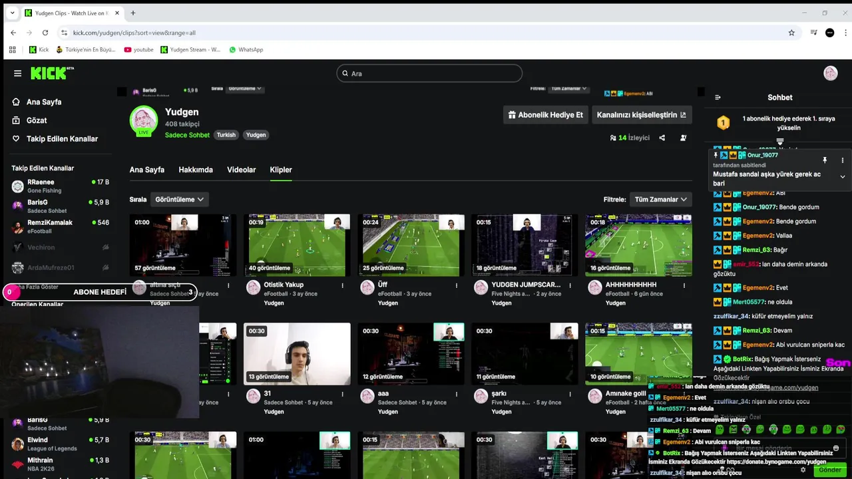852x479 pixels.
Task: Open options menu for Üff clip
Action: pyautogui.click(x=457, y=285)
